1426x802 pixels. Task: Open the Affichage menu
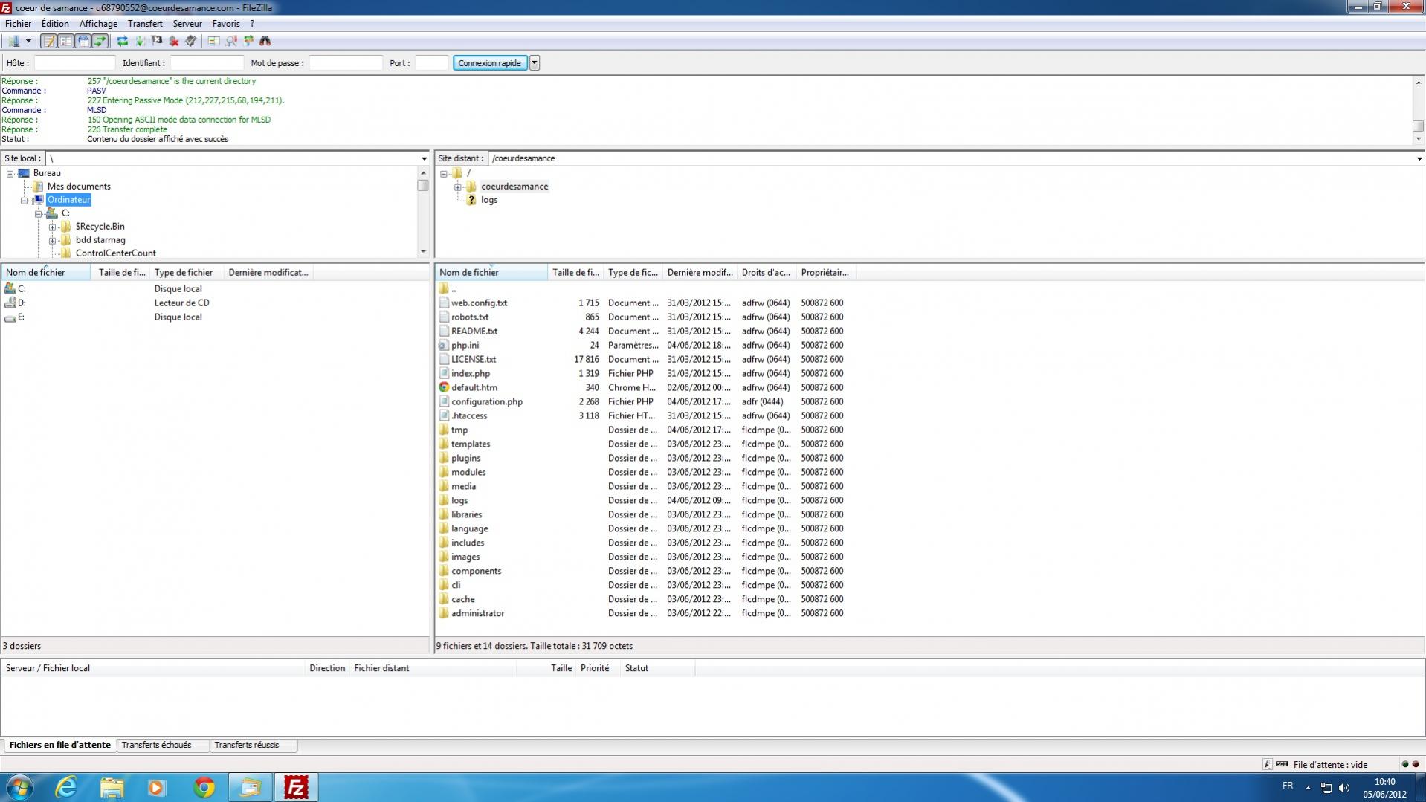click(x=98, y=24)
